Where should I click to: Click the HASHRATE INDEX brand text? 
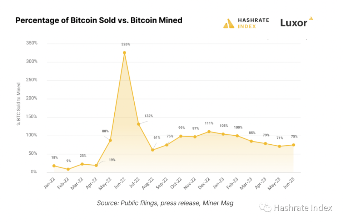point(253,23)
